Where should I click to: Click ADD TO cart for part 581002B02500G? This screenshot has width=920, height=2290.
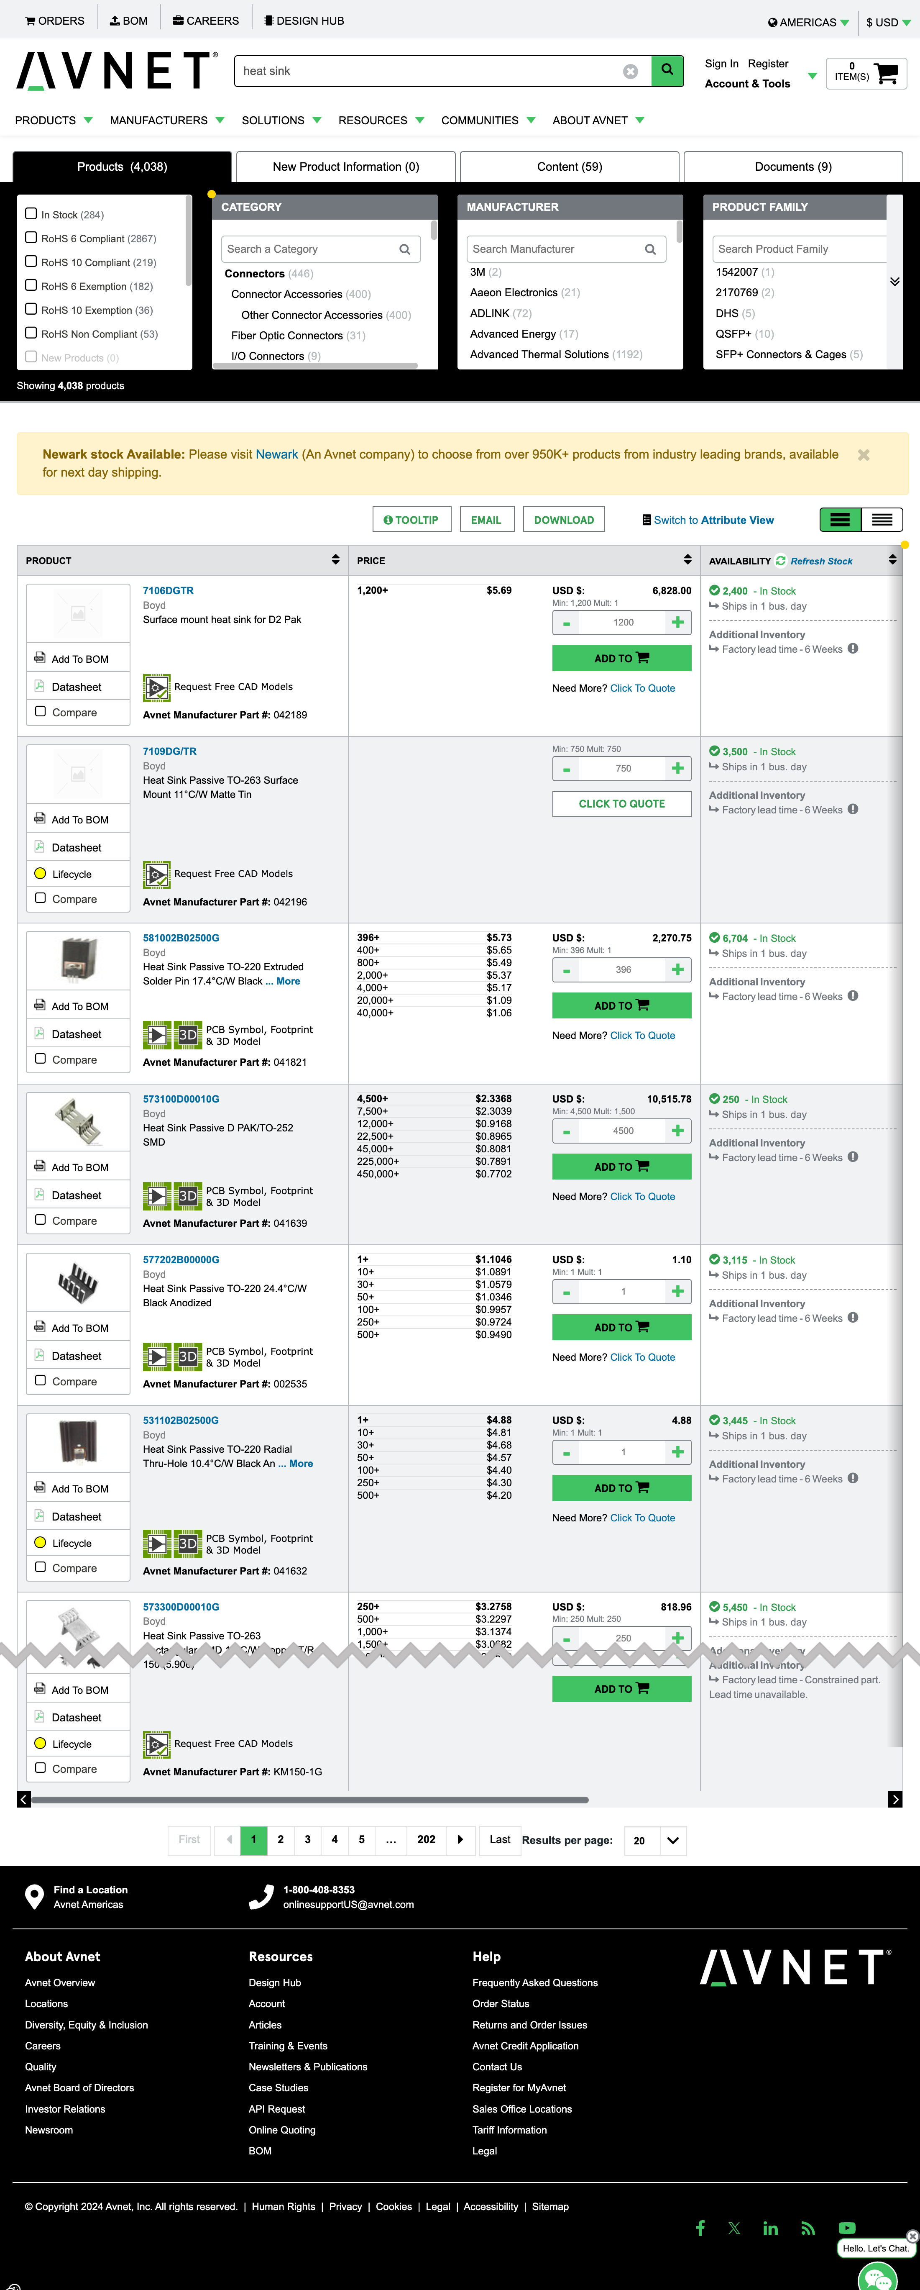coord(621,1005)
